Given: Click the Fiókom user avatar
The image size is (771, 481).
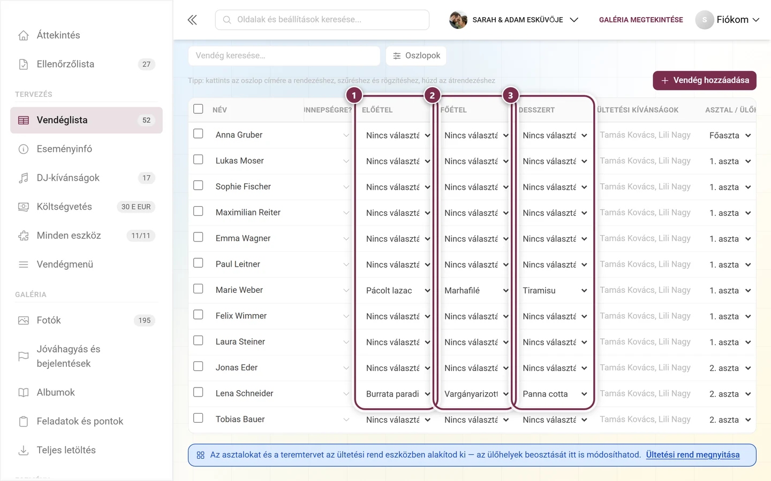Looking at the screenshot, I should (705, 20).
